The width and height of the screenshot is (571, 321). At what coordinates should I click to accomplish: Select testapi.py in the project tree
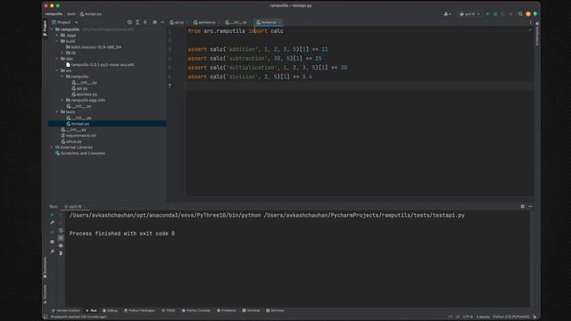point(78,124)
